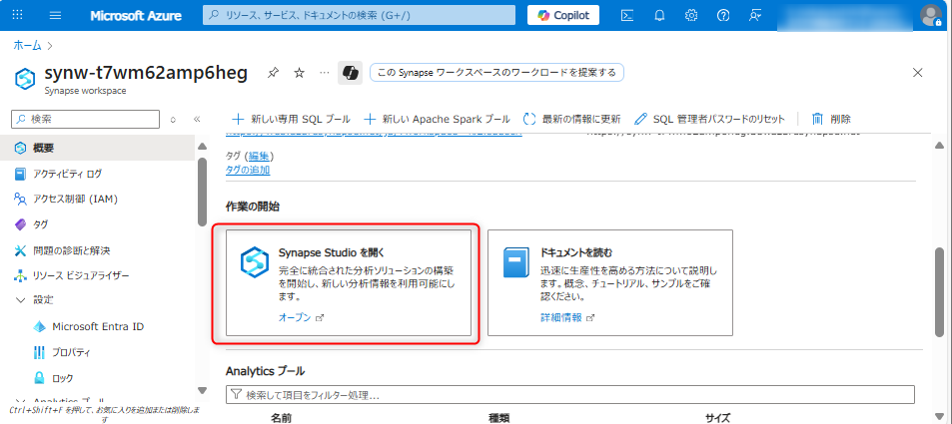This screenshot has width=952, height=424.
Task: Open the help and support icon
Action: [722, 16]
